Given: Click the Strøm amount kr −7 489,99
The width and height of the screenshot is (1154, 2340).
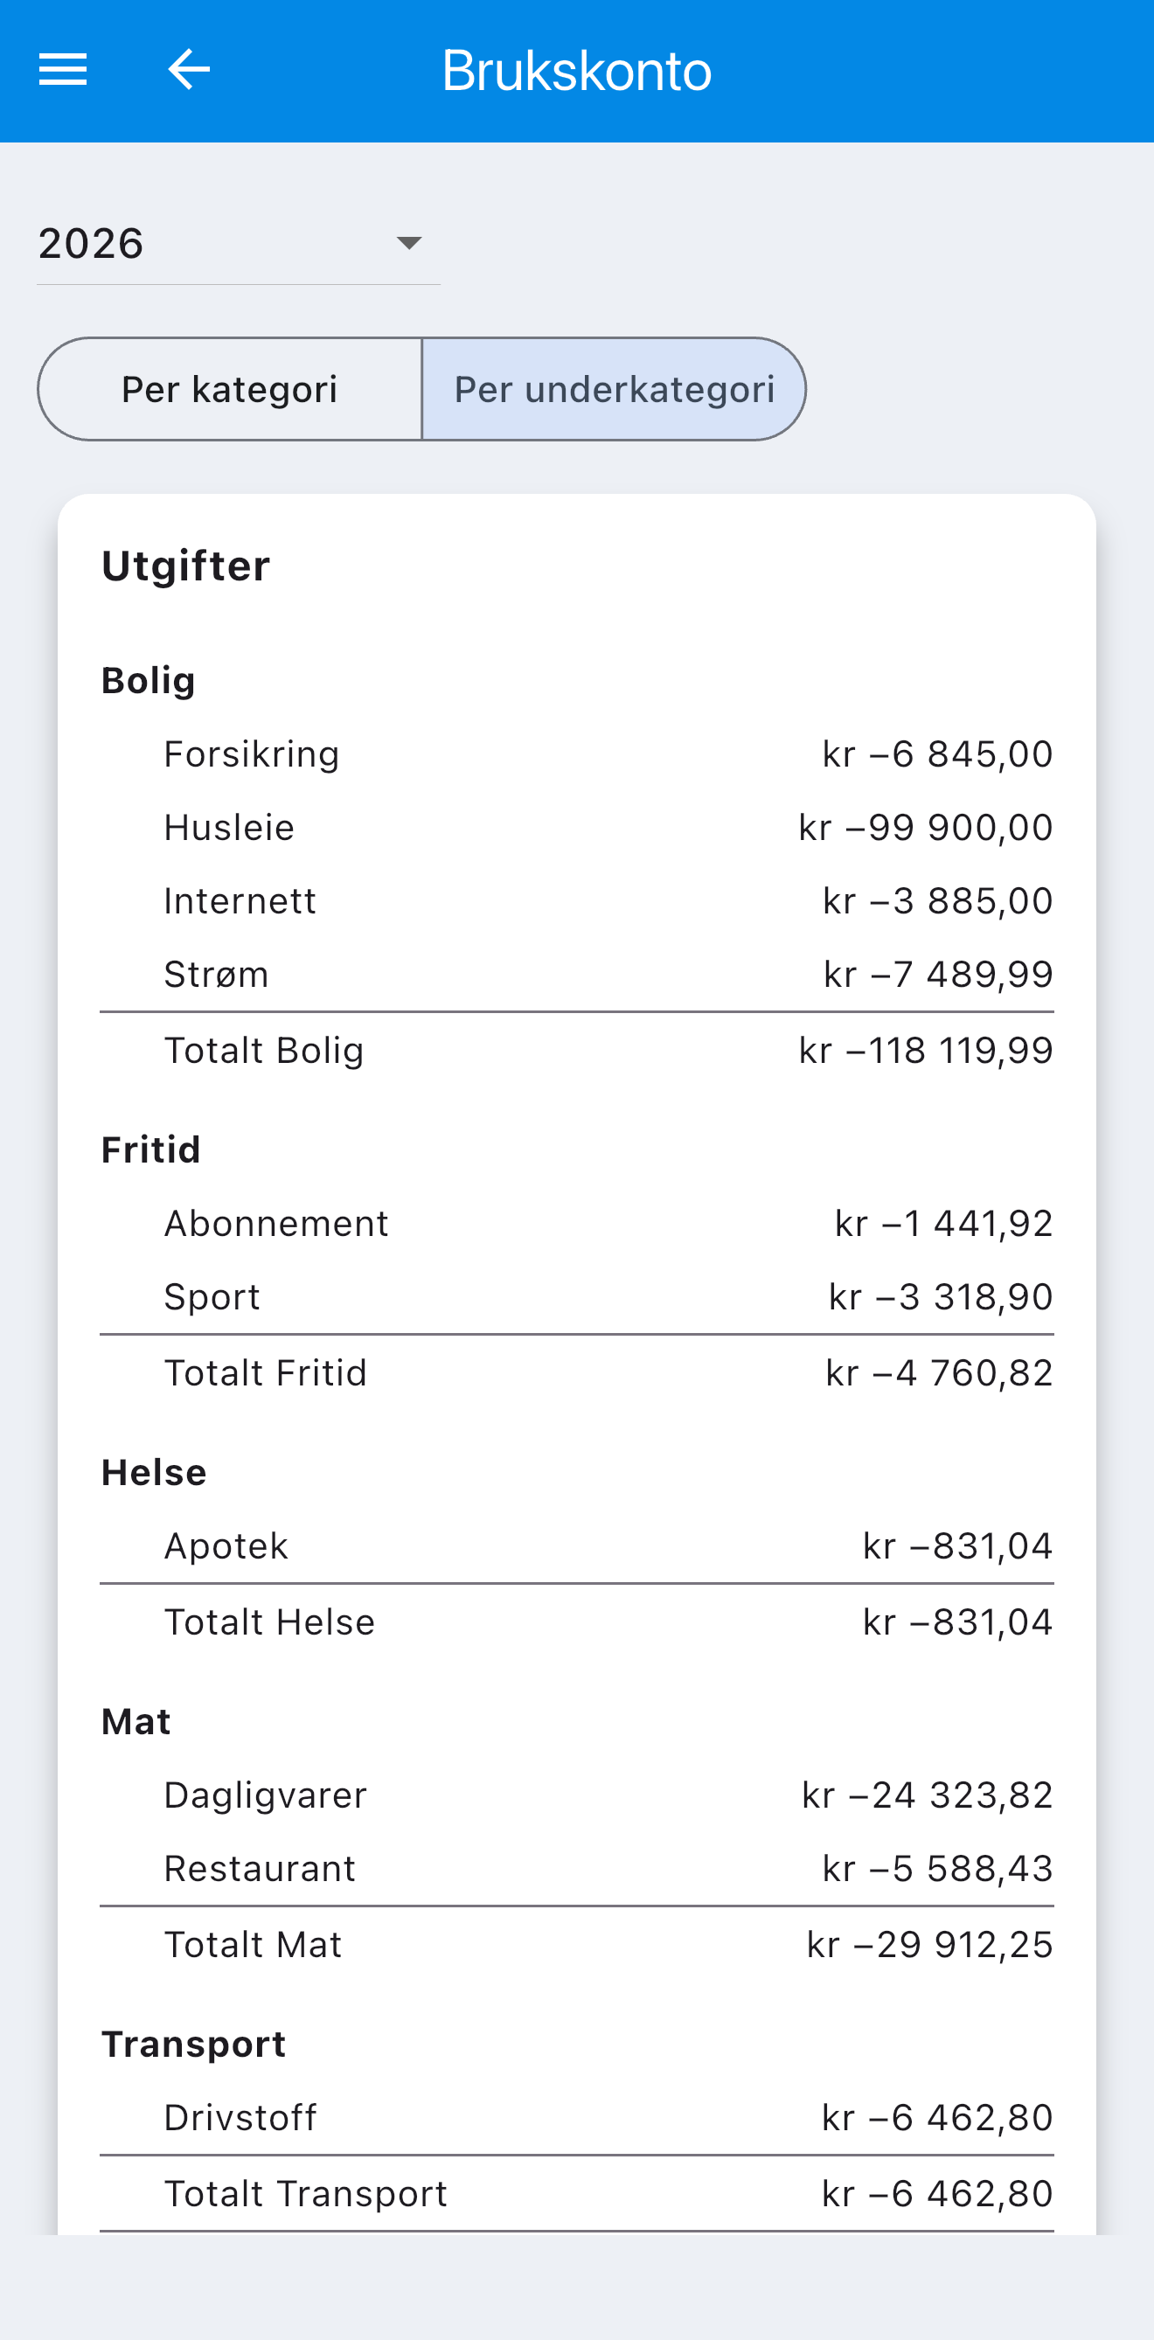Looking at the screenshot, I should tap(938, 974).
